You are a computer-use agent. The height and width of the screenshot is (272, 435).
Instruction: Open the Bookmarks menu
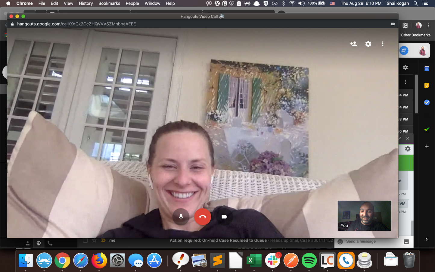click(x=109, y=3)
